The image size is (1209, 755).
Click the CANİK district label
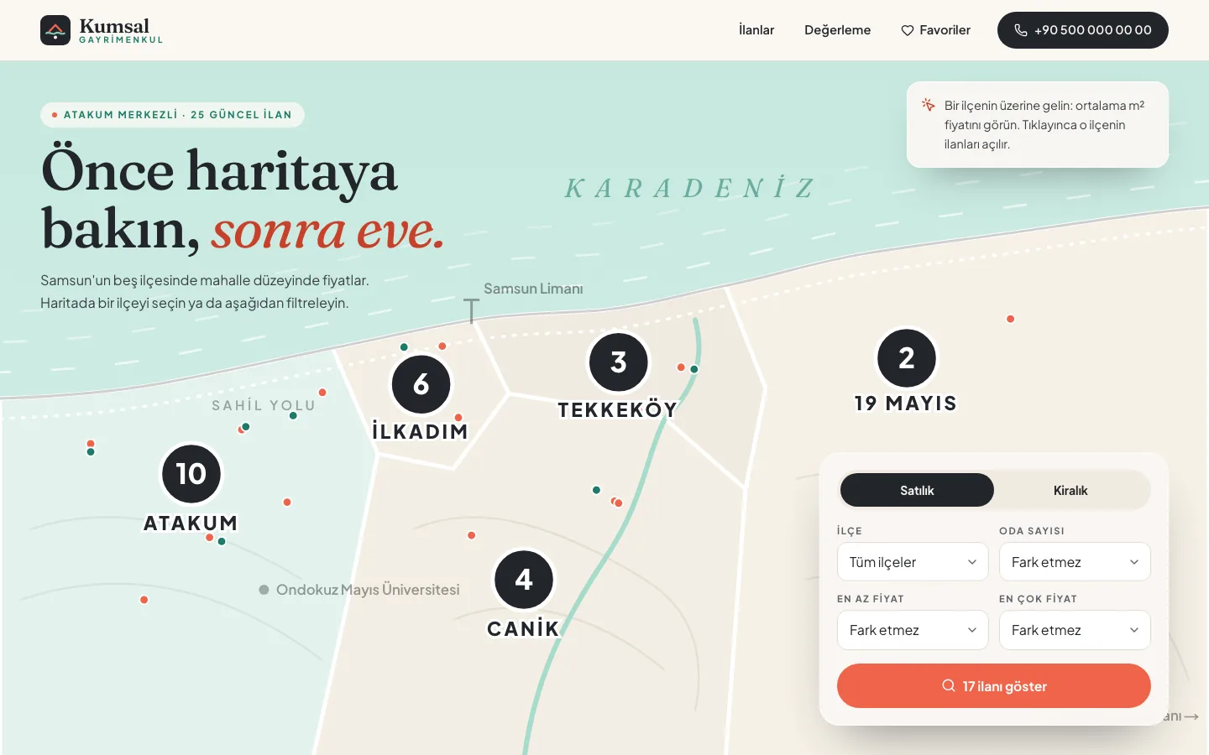click(x=523, y=629)
